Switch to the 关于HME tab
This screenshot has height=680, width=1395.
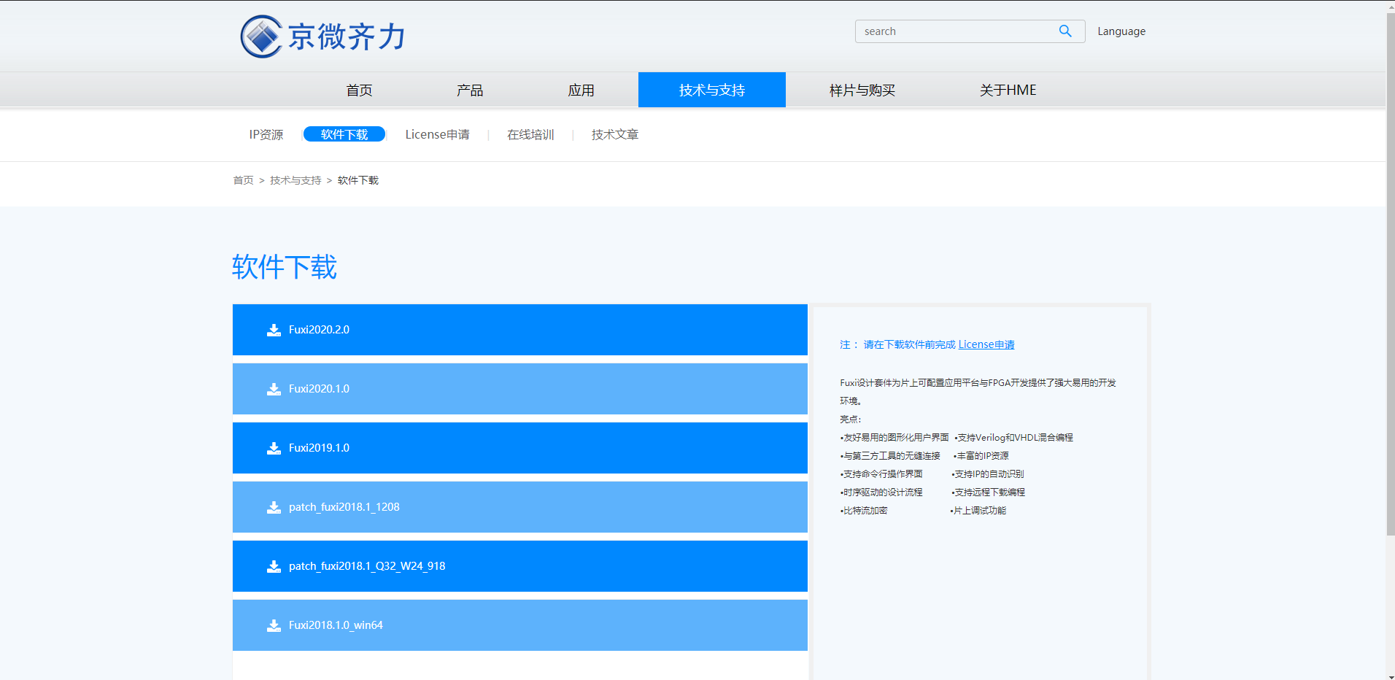tap(1008, 89)
